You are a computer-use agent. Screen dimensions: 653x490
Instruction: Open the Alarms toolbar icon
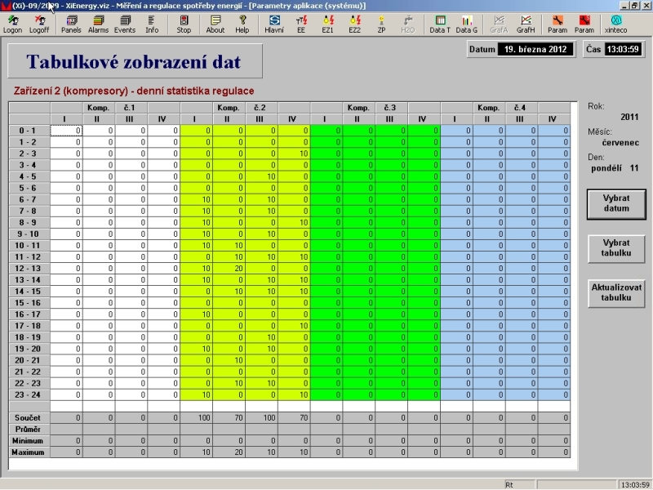coord(98,24)
